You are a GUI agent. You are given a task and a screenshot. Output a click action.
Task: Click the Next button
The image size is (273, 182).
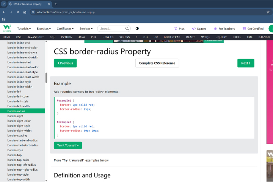click(246, 63)
